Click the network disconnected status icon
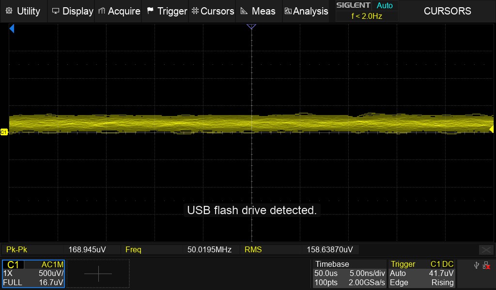Image resolution: width=496 pixels, height=290 pixels. pos(486,265)
